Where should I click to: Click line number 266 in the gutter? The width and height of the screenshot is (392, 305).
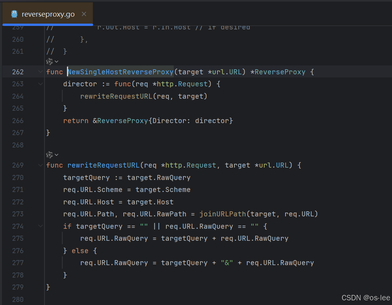[x=17, y=121]
